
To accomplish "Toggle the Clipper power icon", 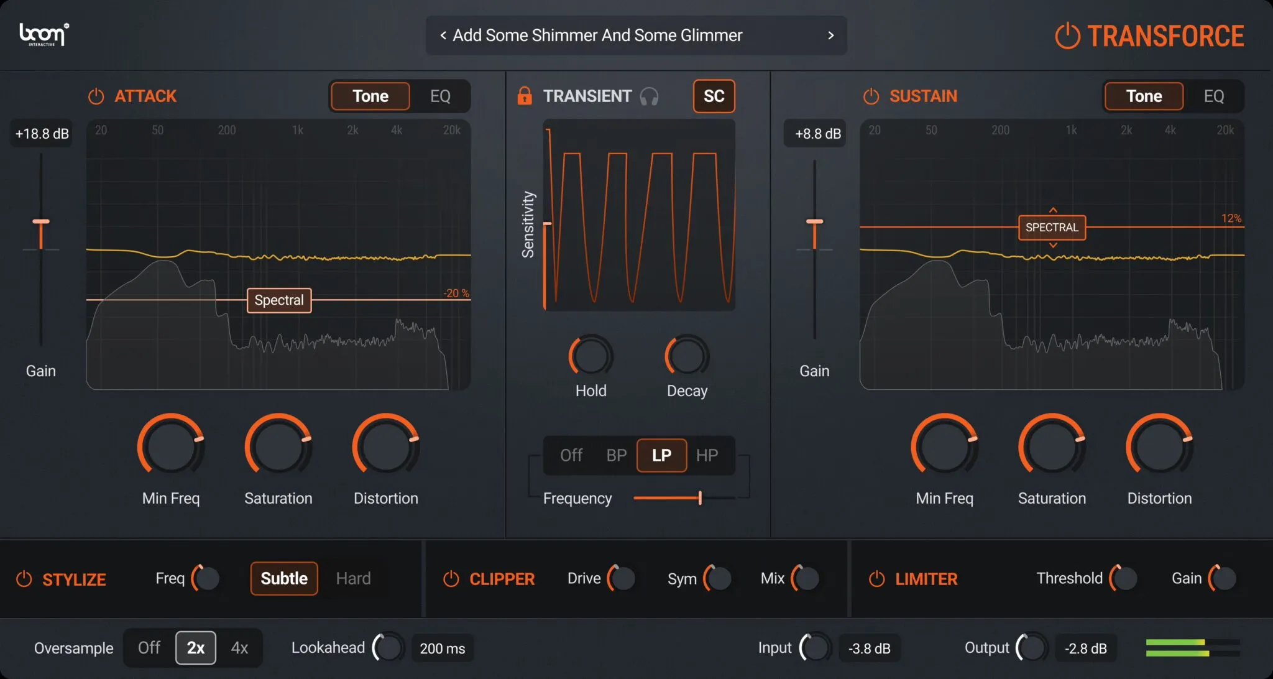I will (451, 579).
